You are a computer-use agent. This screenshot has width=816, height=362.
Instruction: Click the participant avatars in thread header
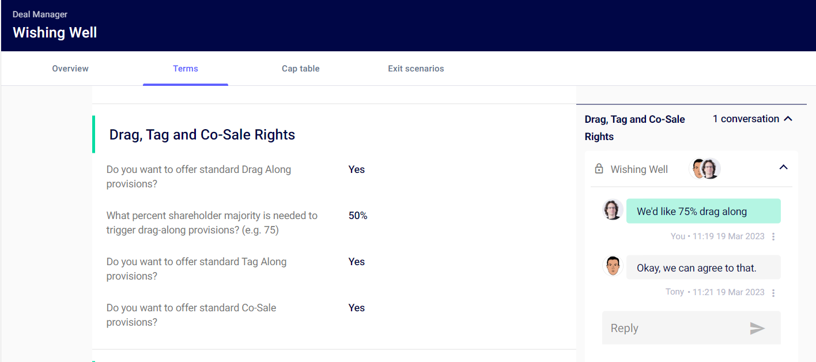pyautogui.click(x=705, y=169)
